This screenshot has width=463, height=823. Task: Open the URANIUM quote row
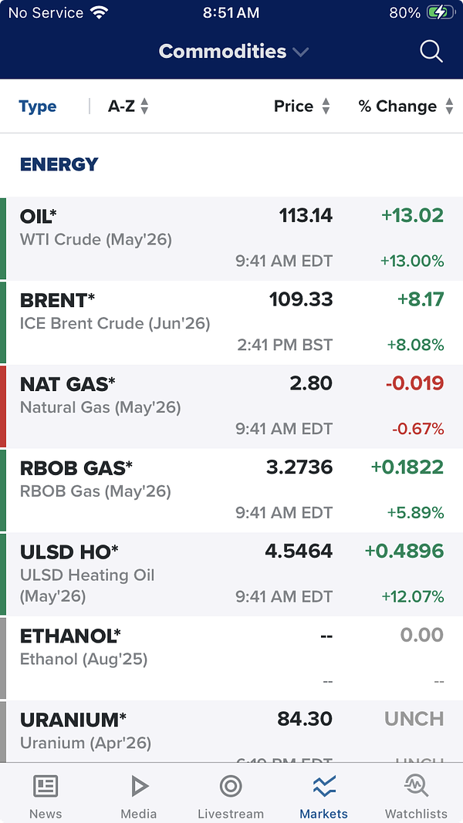click(231, 731)
